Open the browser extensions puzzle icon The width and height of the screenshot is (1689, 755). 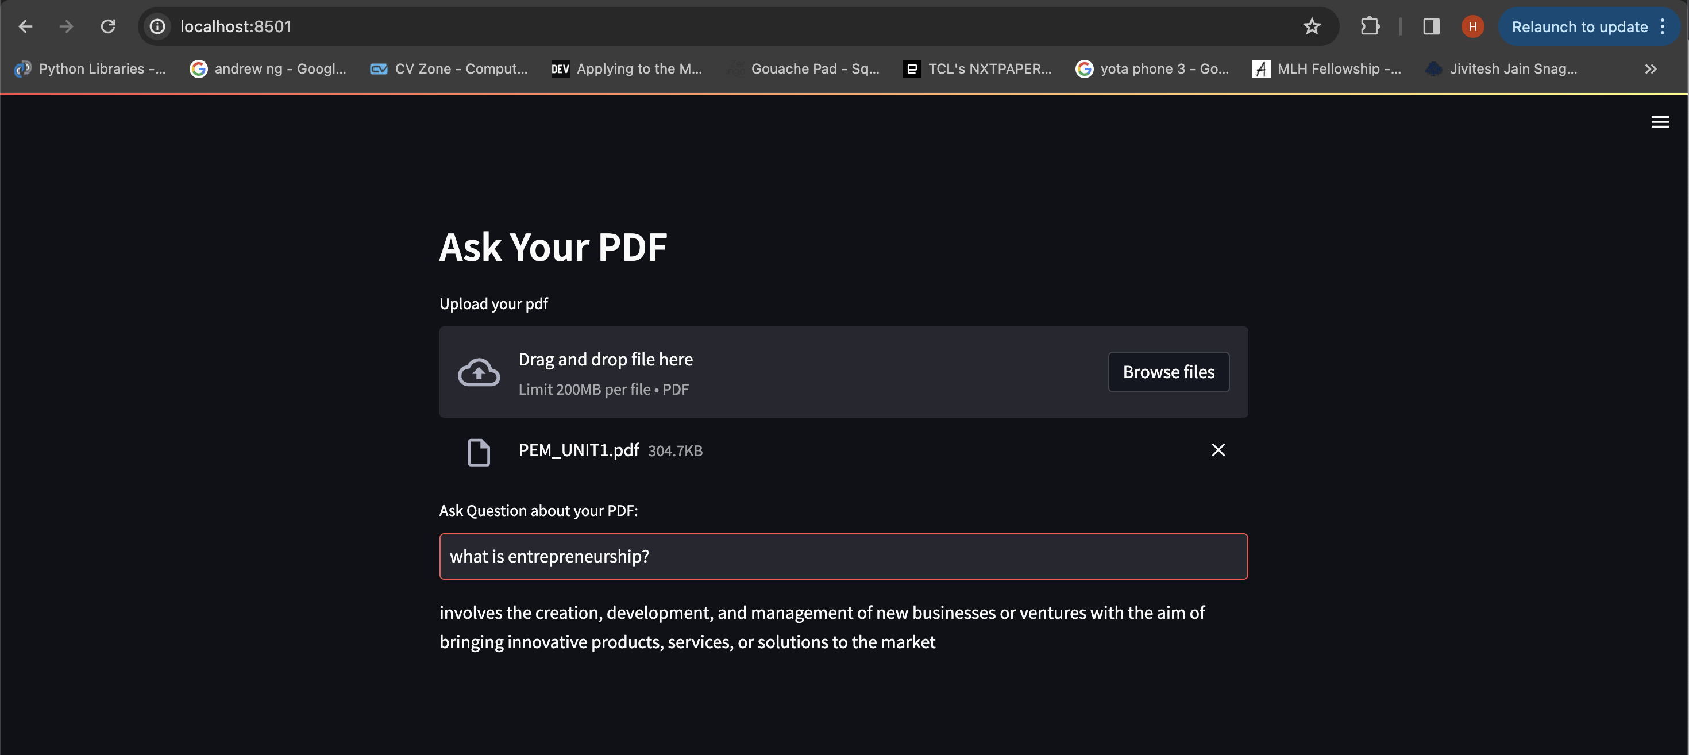1370,26
